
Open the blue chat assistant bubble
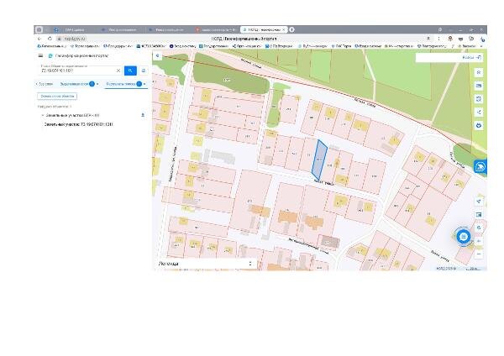(x=463, y=237)
